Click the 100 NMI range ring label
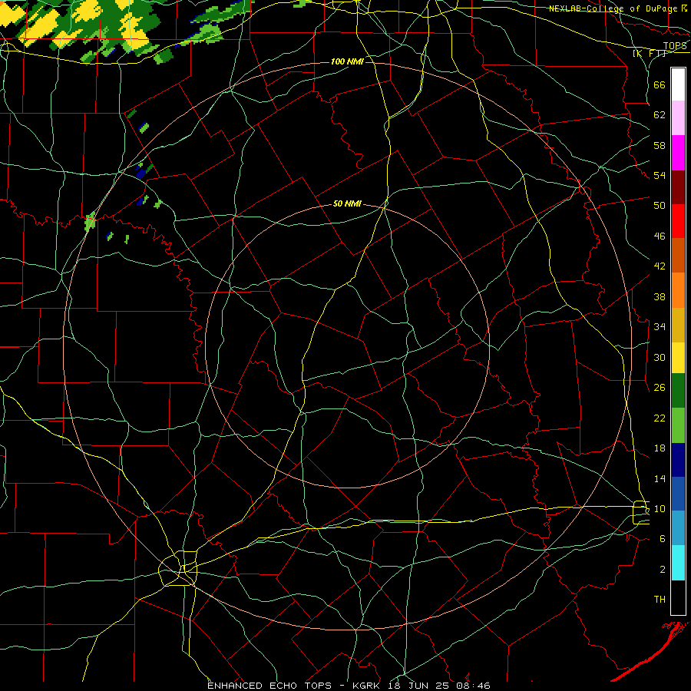Screen dimensions: 691x691 (347, 61)
